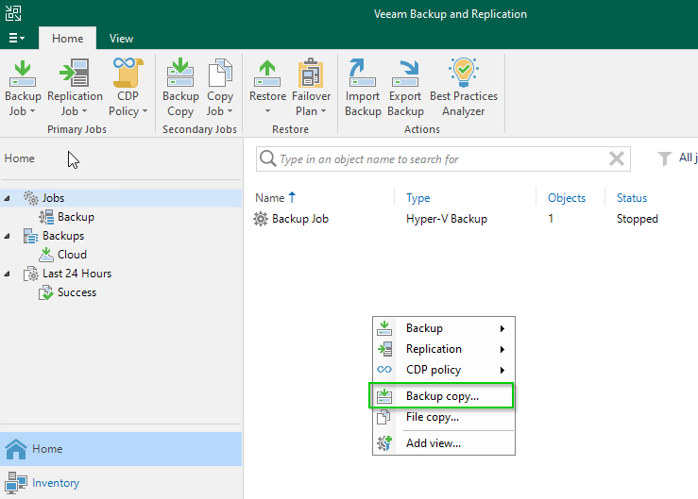
Task: Click the Hyper-V Backup type cell
Action: 447,219
